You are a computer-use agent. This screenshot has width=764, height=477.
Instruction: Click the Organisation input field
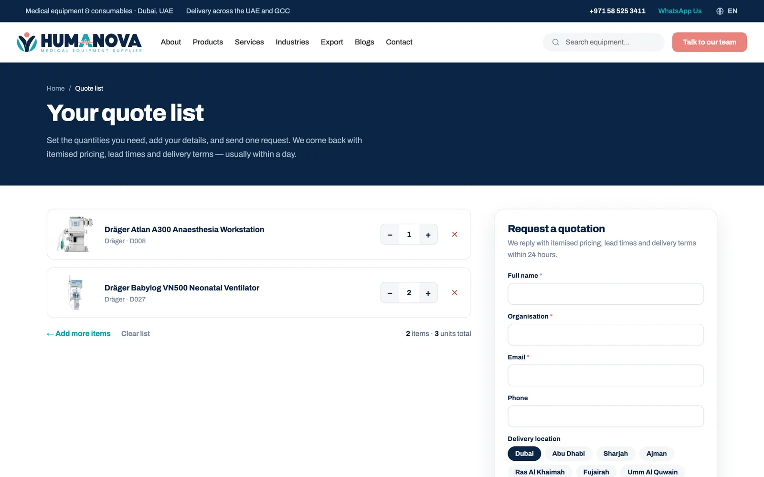click(605, 335)
